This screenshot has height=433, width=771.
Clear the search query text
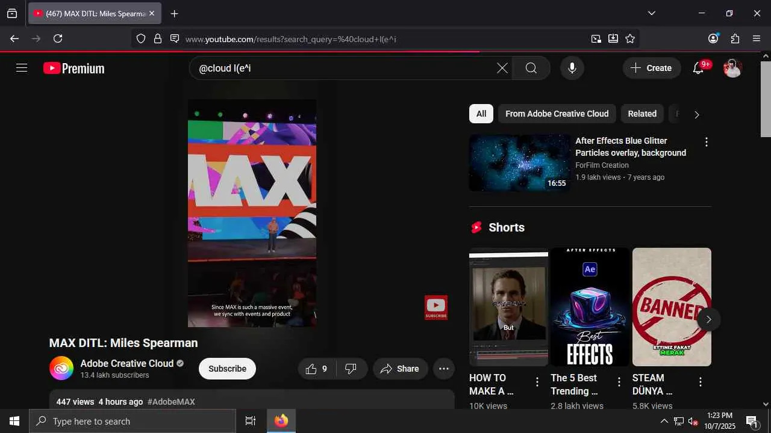502,68
